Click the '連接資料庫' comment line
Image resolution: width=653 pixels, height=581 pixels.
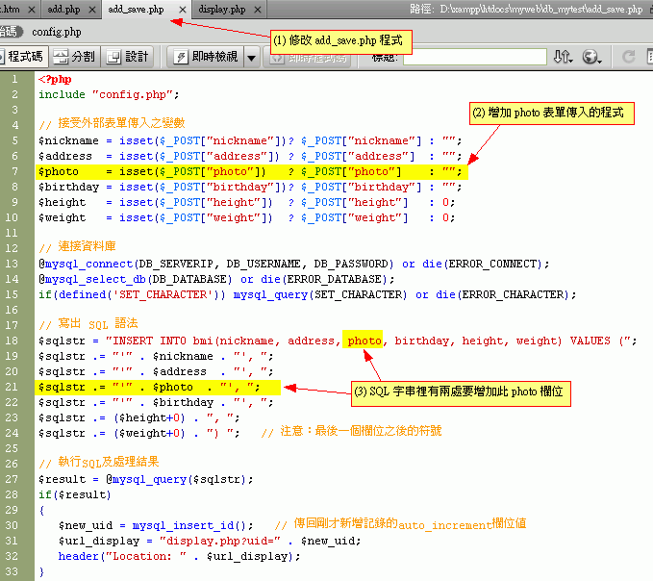78,246
